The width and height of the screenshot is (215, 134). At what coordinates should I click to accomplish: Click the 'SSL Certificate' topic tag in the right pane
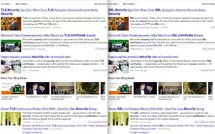click(209, 49)
